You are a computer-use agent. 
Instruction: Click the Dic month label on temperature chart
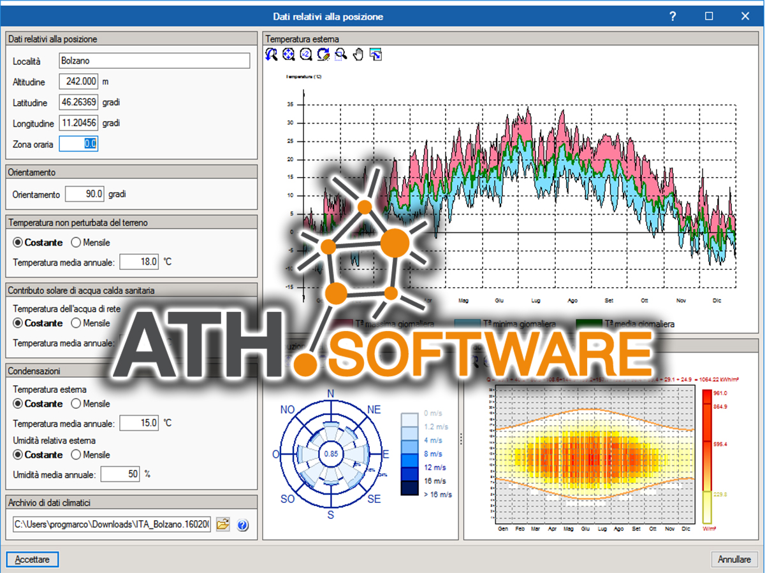pyautogui.click(x=718, y=300)
